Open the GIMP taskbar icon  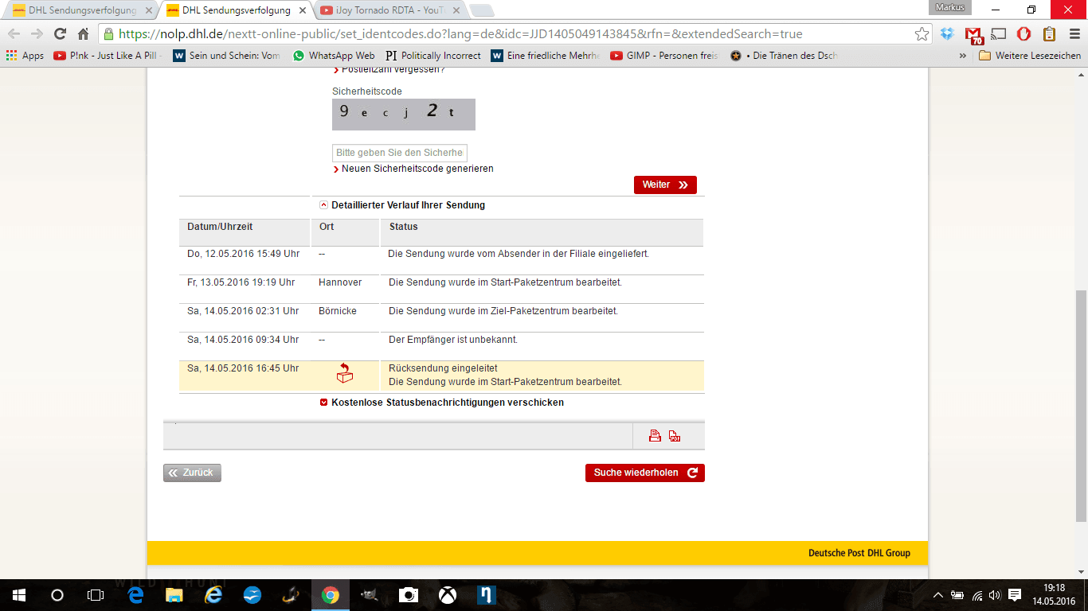point(370,595)
